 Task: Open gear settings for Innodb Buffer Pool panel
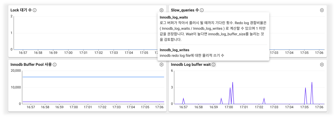click(x=162, y=65)
